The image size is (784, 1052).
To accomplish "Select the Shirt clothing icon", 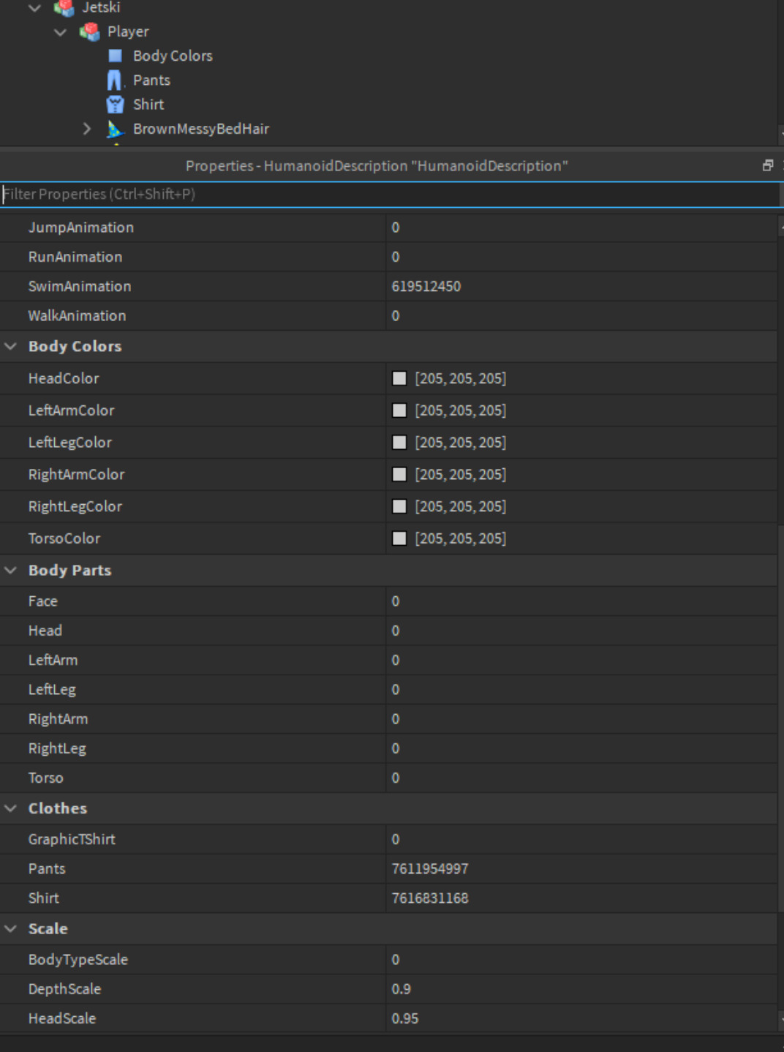I will [116, 104].
